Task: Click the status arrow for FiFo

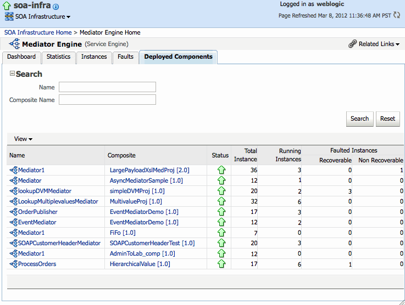Action: point(221,233)
